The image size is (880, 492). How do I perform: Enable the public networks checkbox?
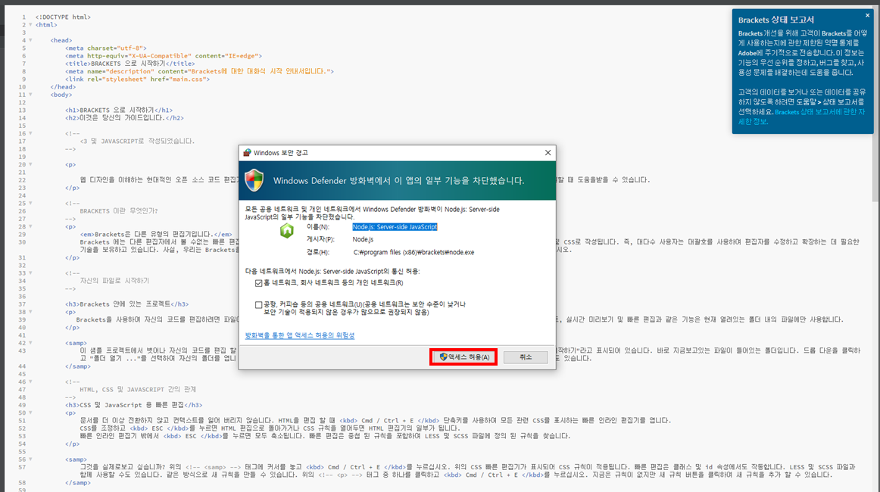click(x=259, y=304)
